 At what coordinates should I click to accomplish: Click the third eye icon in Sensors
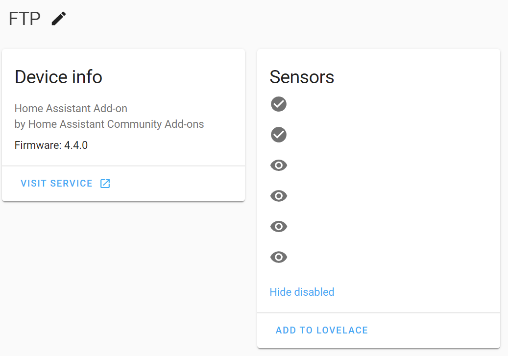[x=278, y=226]
